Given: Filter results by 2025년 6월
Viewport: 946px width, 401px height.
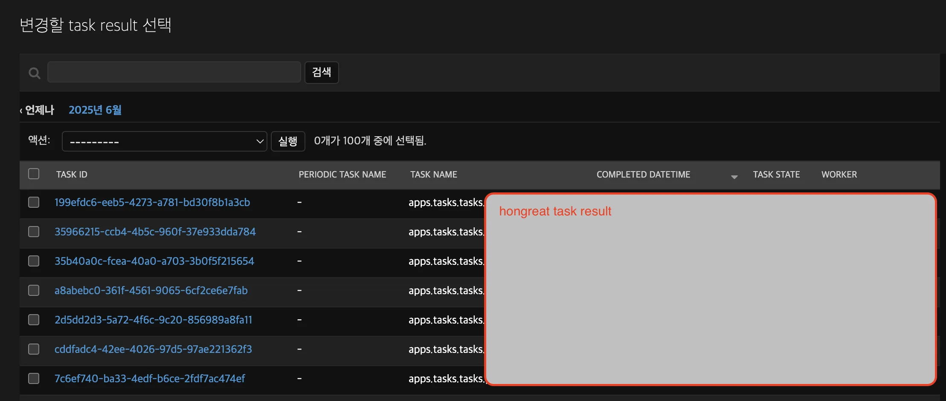Looking at the screenshot, I should (95, 109).
